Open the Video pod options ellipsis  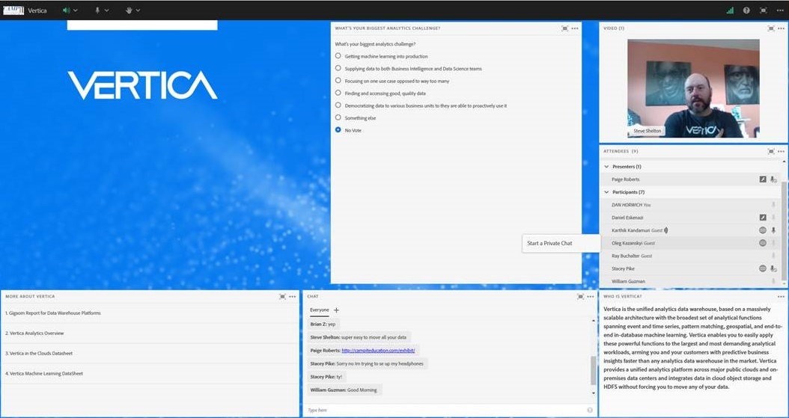[x=781, y=28]
